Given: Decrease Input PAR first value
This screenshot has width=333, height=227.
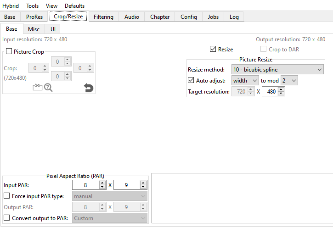Looking at the screenshot, I should click(x=103, y=187).
